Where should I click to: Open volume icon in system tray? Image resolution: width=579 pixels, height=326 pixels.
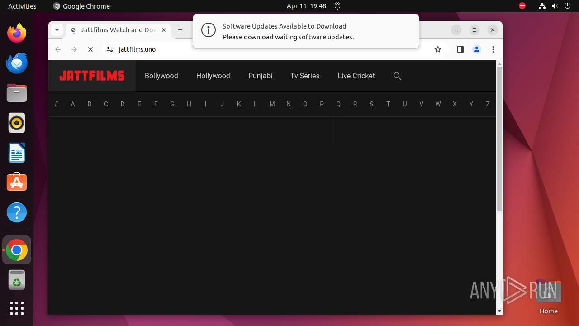[x=555, y=6]
